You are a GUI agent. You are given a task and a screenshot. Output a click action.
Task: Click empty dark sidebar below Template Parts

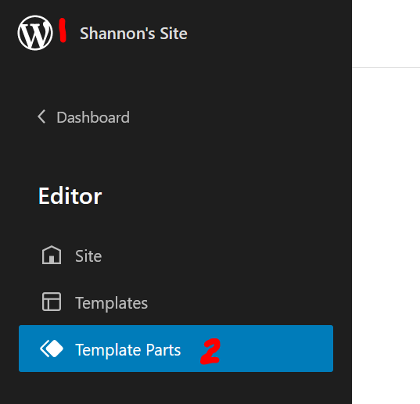(176, 388)
